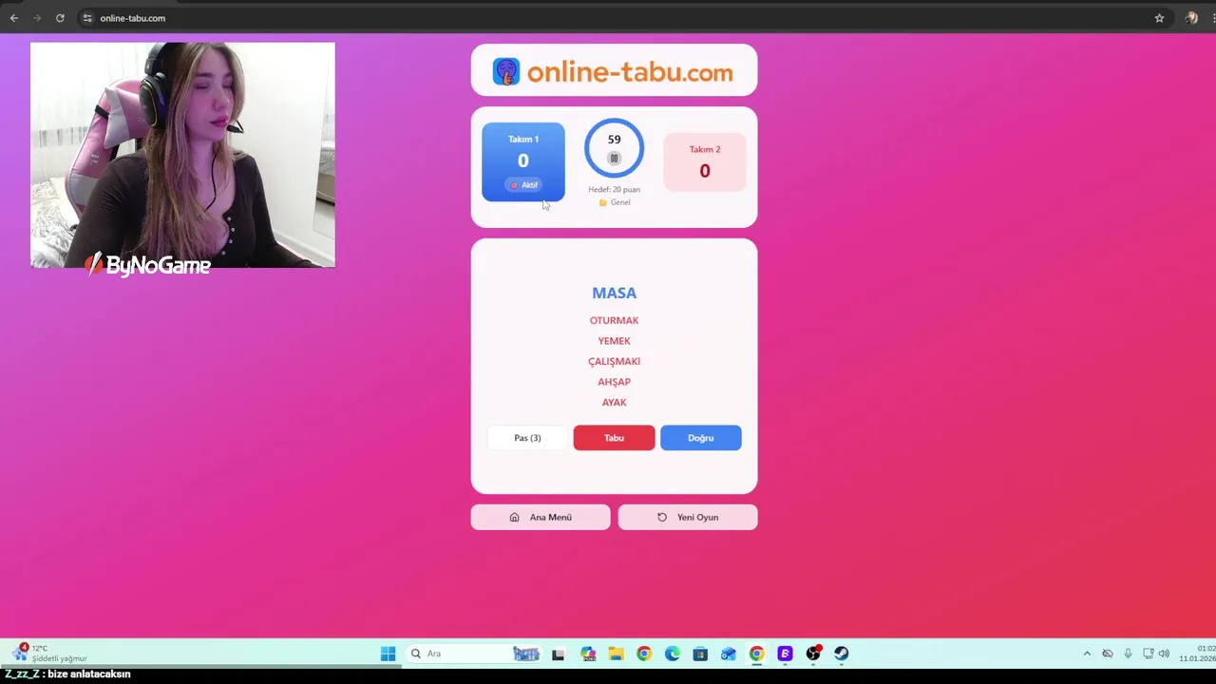Click the Doğru button

700,438
